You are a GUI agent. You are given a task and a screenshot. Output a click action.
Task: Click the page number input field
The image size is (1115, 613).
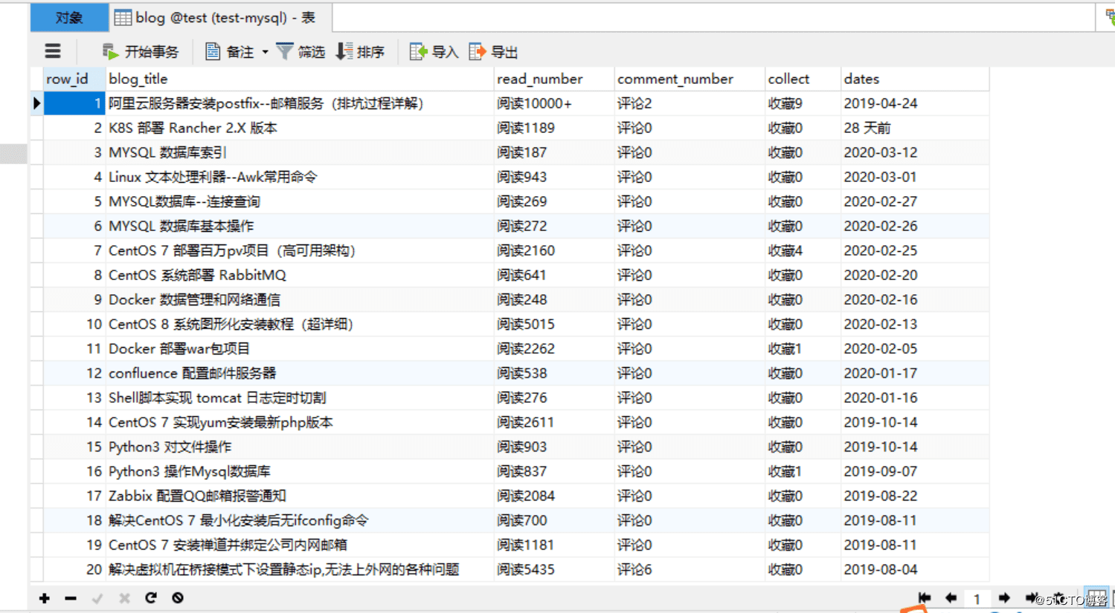pyautogui.click(x=978, y=597)
